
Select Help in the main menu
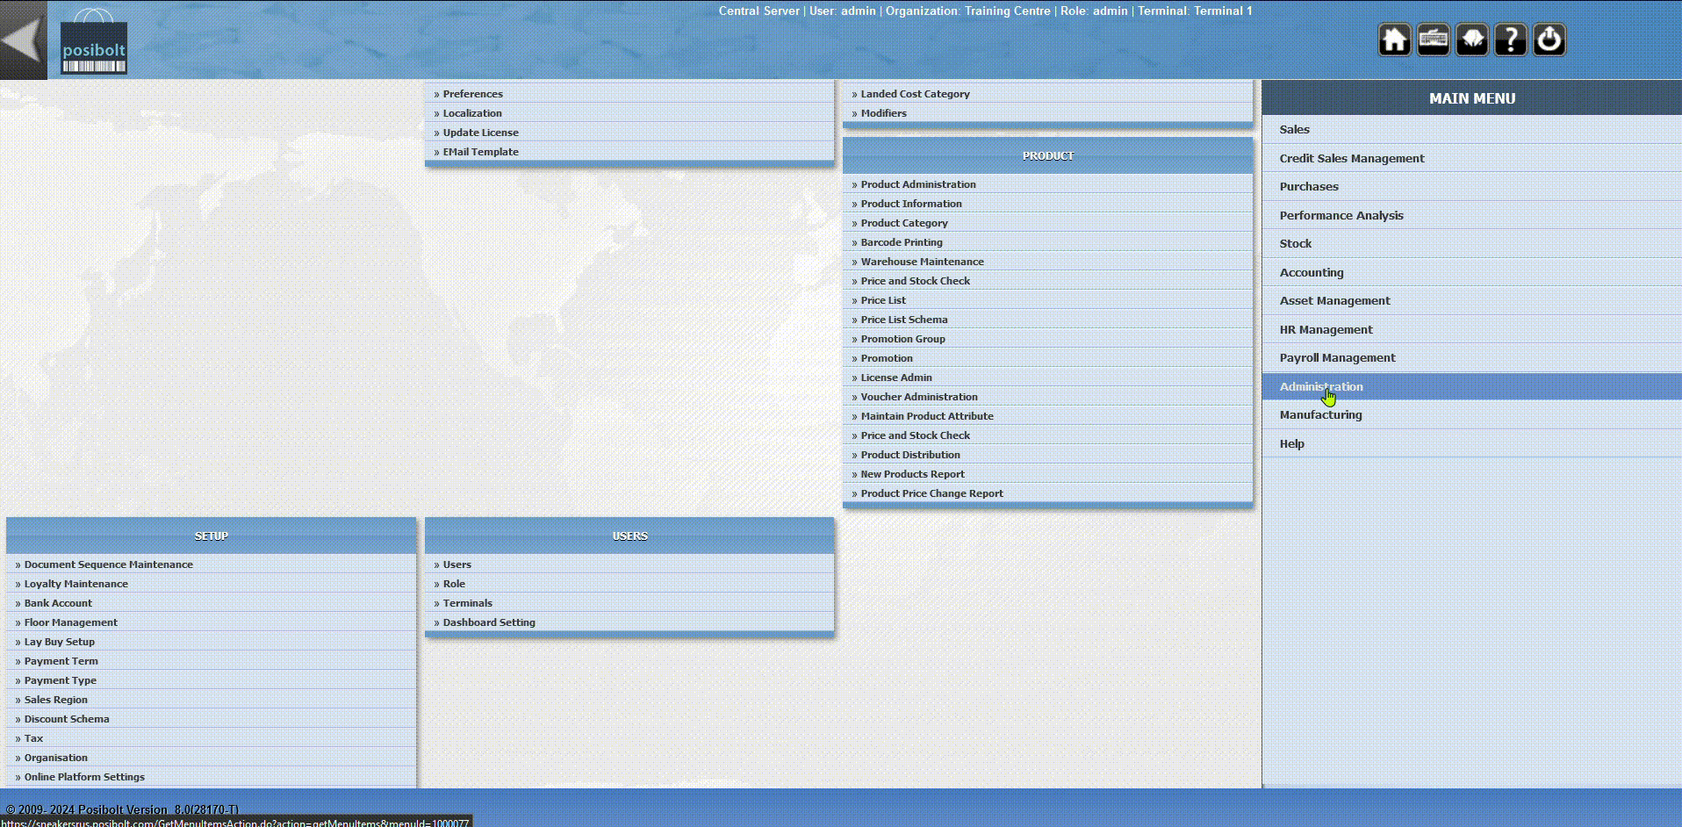1291,443
